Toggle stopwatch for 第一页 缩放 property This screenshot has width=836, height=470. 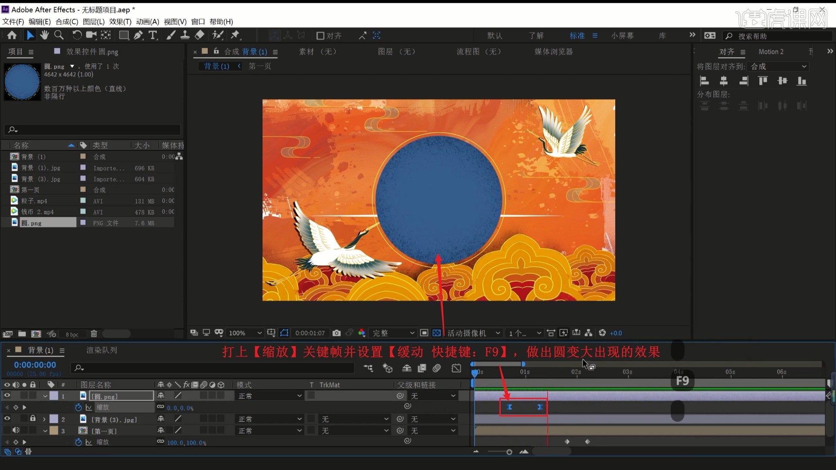click(x=78, y=442)
